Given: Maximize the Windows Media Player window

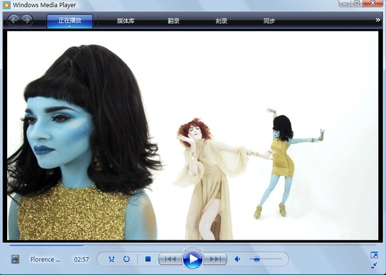Looking at the screenshot, I should click(356, 3).
